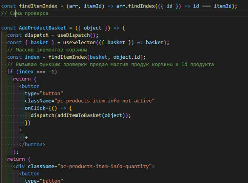
Task: Click 'const index' variable name
Action: pyautogui.click(x=32, y=57)
